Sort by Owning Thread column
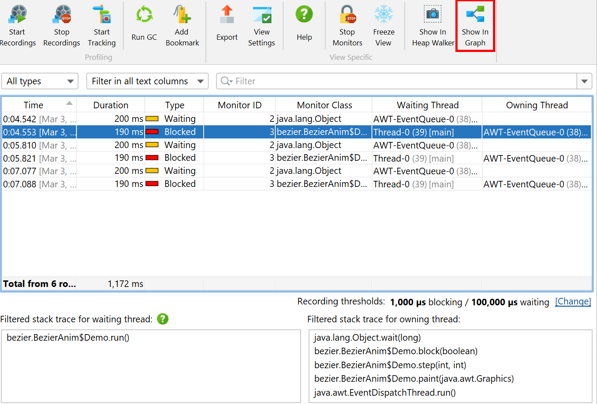The height and width of the screenshot is (404, 597). click(x=537, y=105)
